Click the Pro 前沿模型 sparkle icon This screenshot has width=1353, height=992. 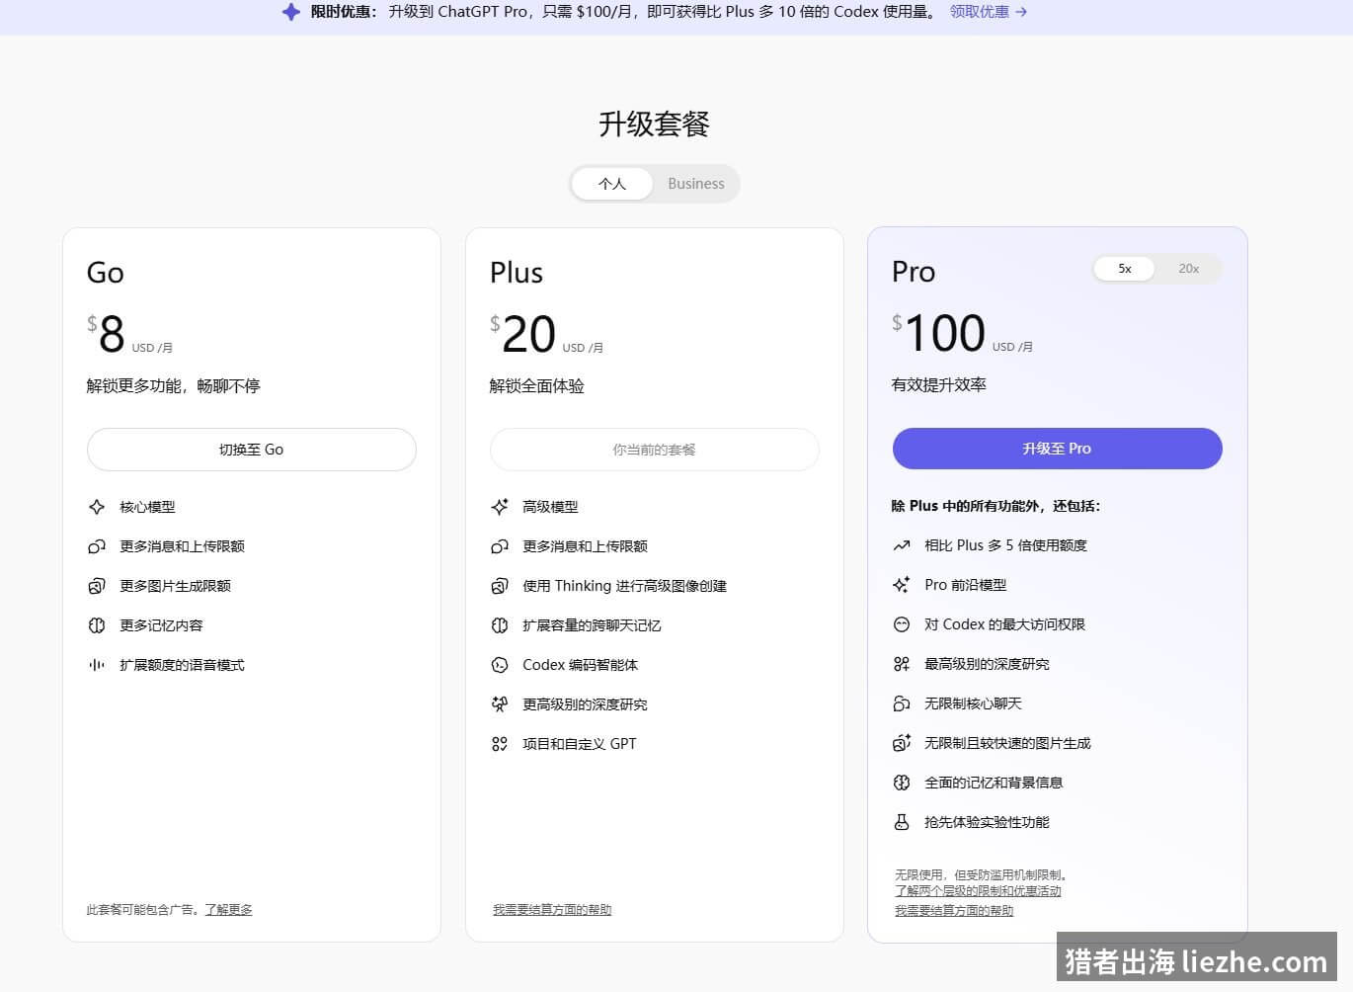click(x=902, y=585)
